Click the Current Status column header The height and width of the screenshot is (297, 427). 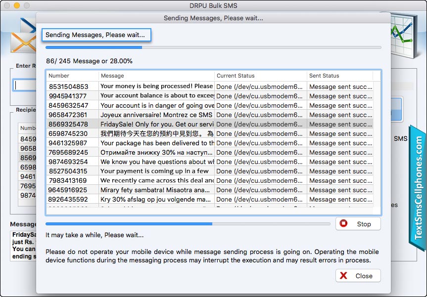260,76
